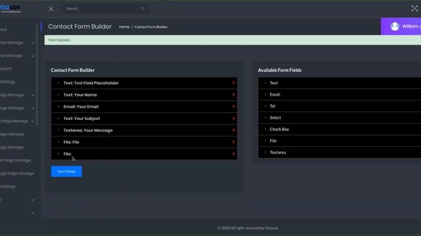Open the 'gle Page Manage' sidebar item
Screen dimensions: 421x236
point(17,173)
